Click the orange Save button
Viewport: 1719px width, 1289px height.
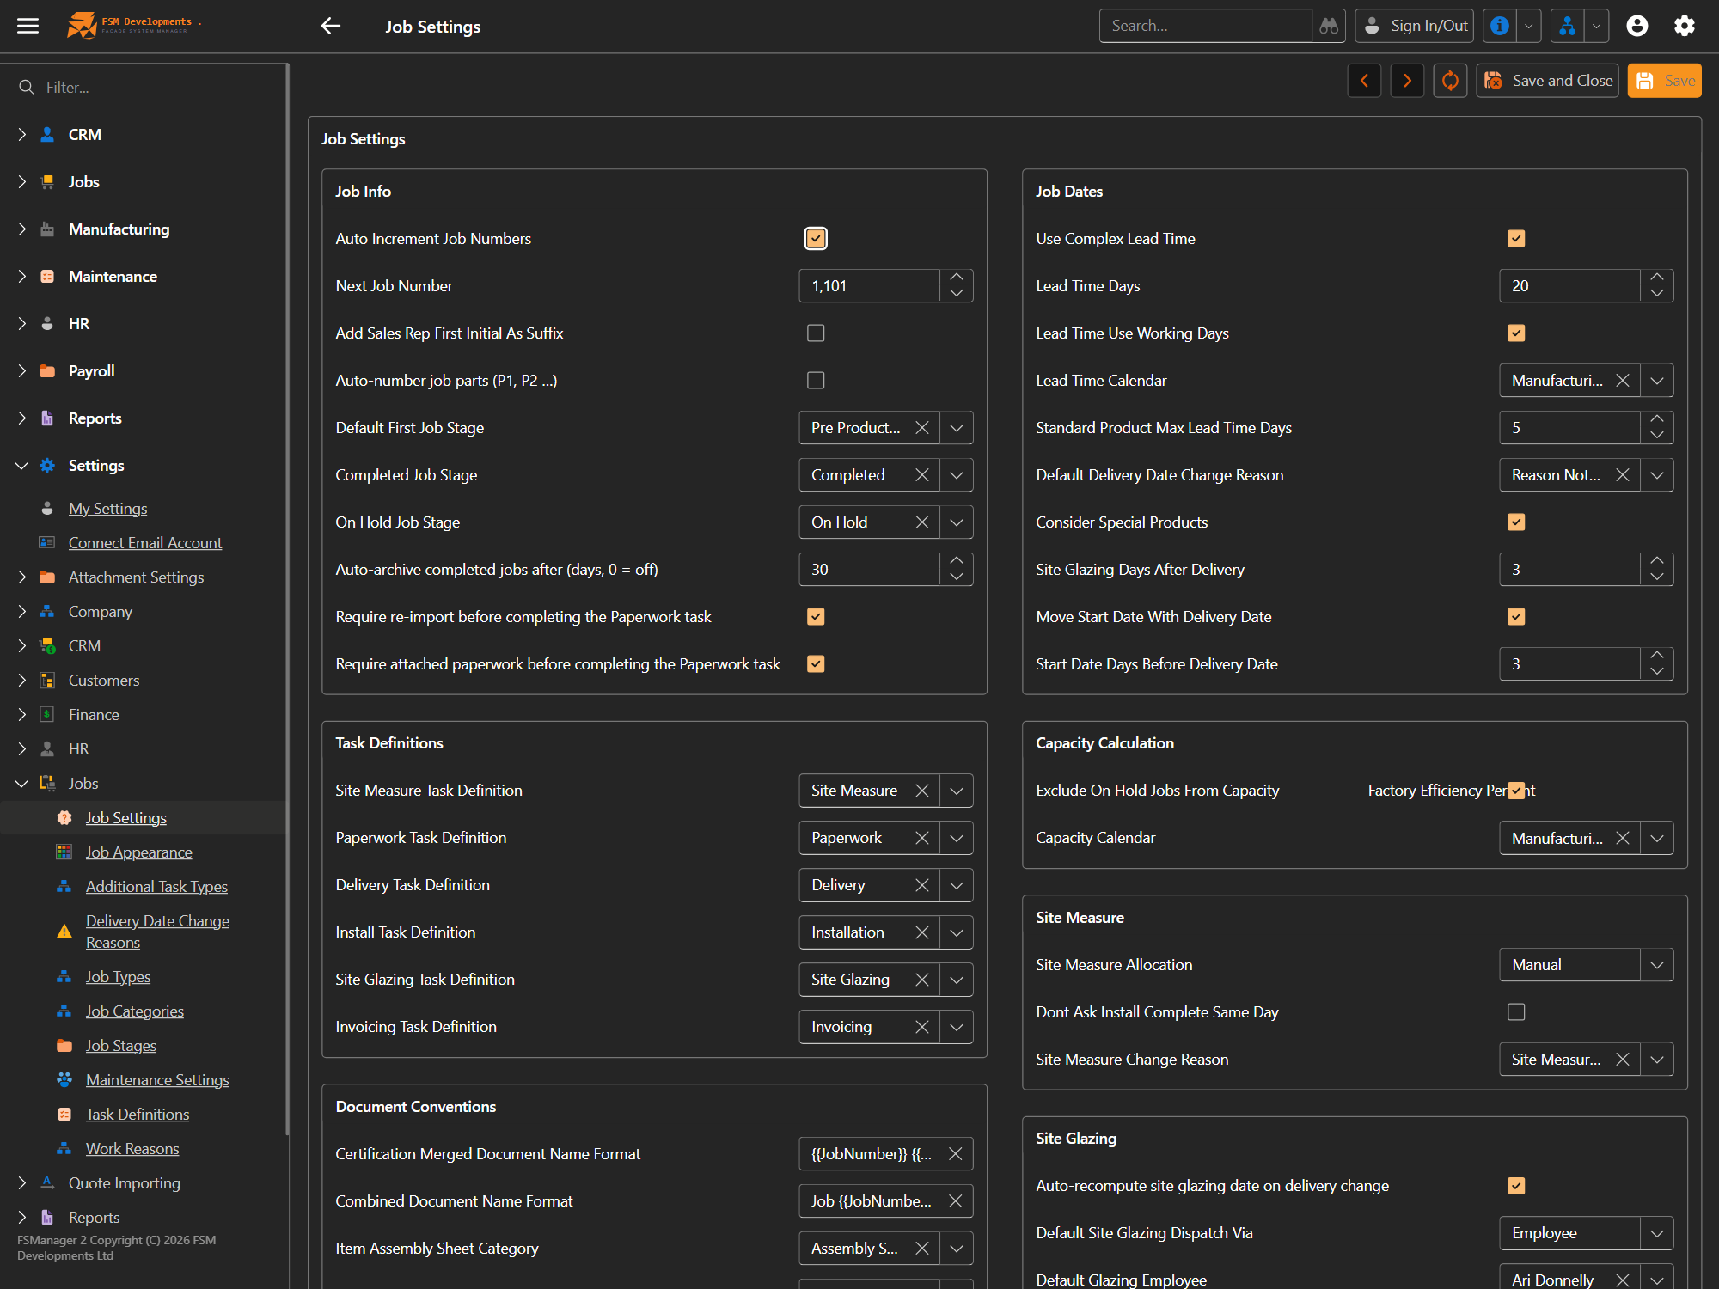click(1664, 81)
